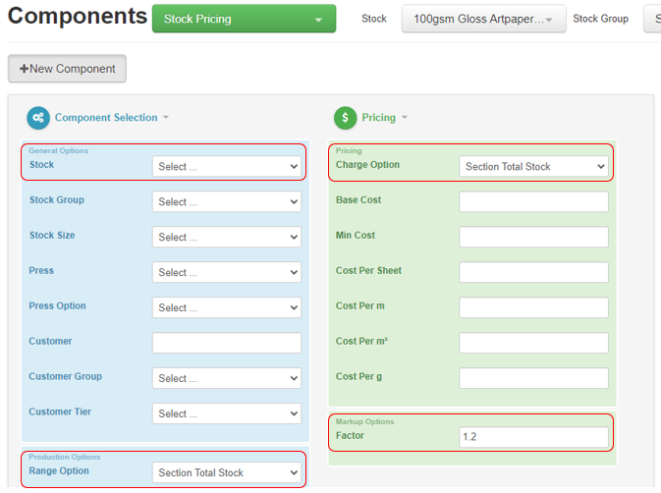
Task: Click the Cost Per g input field
Action: pos(533,378)
